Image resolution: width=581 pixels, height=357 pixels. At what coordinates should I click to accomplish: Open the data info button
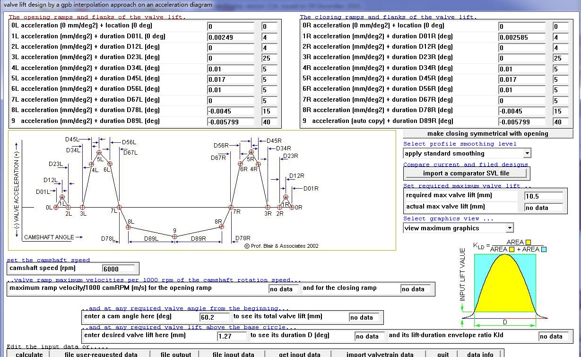[x=480, y=354]
